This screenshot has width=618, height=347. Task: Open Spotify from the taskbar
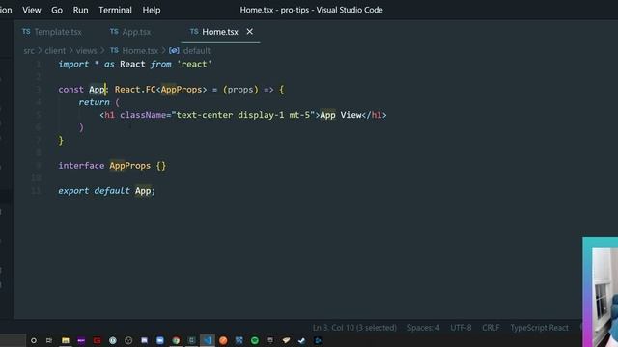tap(255, 340)
